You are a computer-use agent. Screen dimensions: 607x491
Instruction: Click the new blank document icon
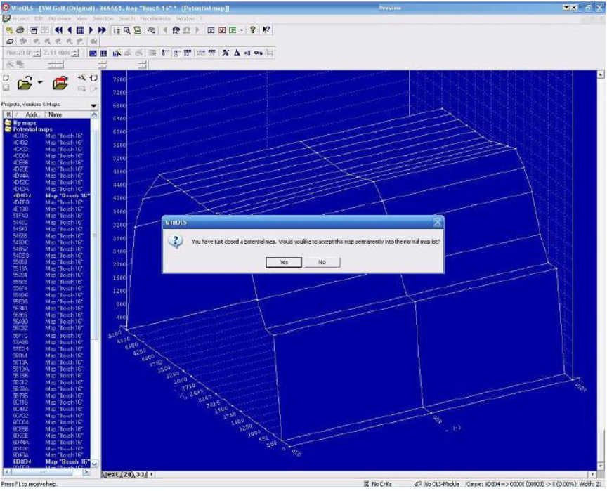tap(6, 78)
